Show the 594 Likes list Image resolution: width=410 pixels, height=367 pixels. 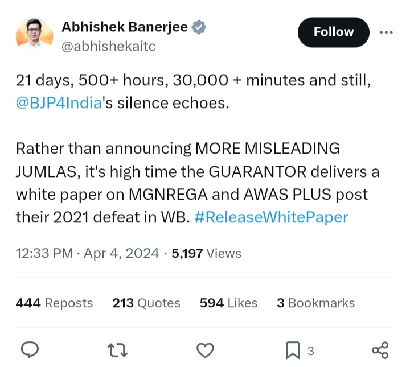228,303
